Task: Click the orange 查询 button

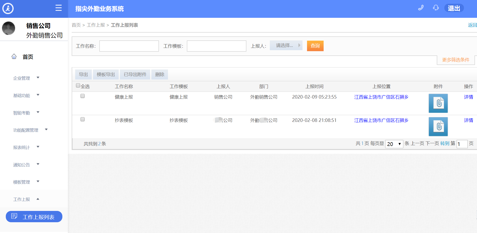Action: (x=315, y=46)
